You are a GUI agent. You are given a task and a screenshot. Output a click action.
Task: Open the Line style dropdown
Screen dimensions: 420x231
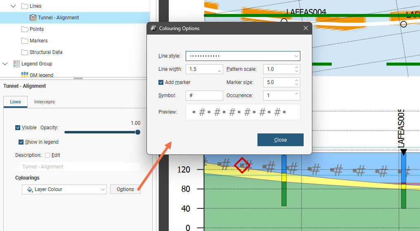click(x=243, y=56)
